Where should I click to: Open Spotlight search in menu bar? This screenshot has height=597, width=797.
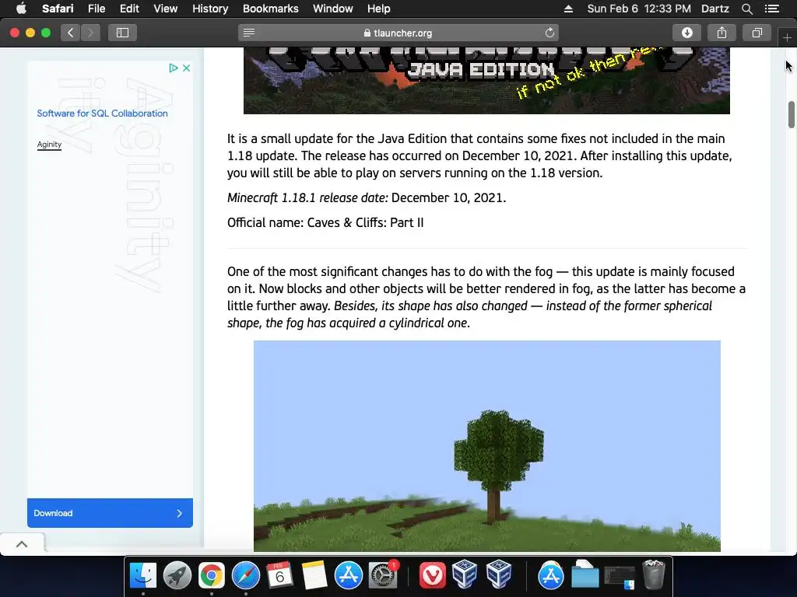click(x=747, y=9)
